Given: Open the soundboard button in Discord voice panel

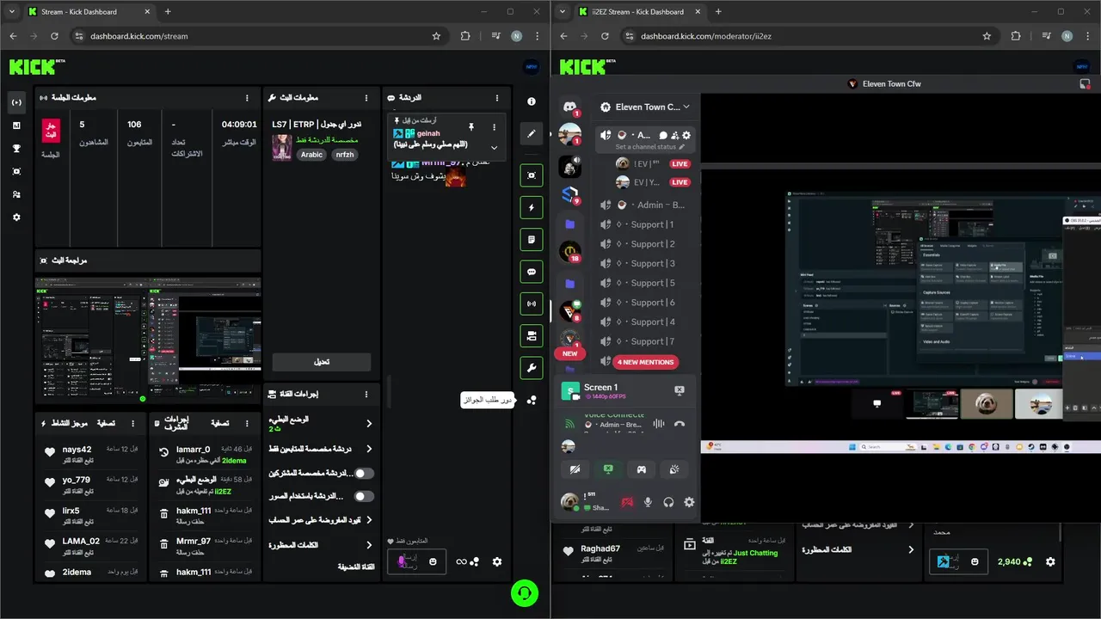Looking at the screenshot, I should point(674,469).
